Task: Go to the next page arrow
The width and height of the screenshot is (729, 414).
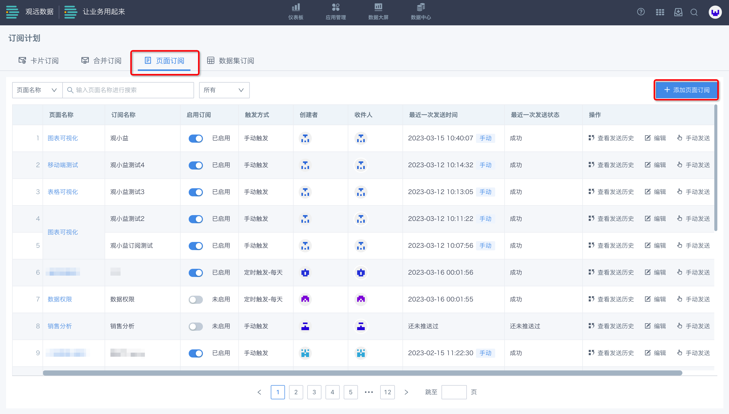Action: (x=406, y=392)
